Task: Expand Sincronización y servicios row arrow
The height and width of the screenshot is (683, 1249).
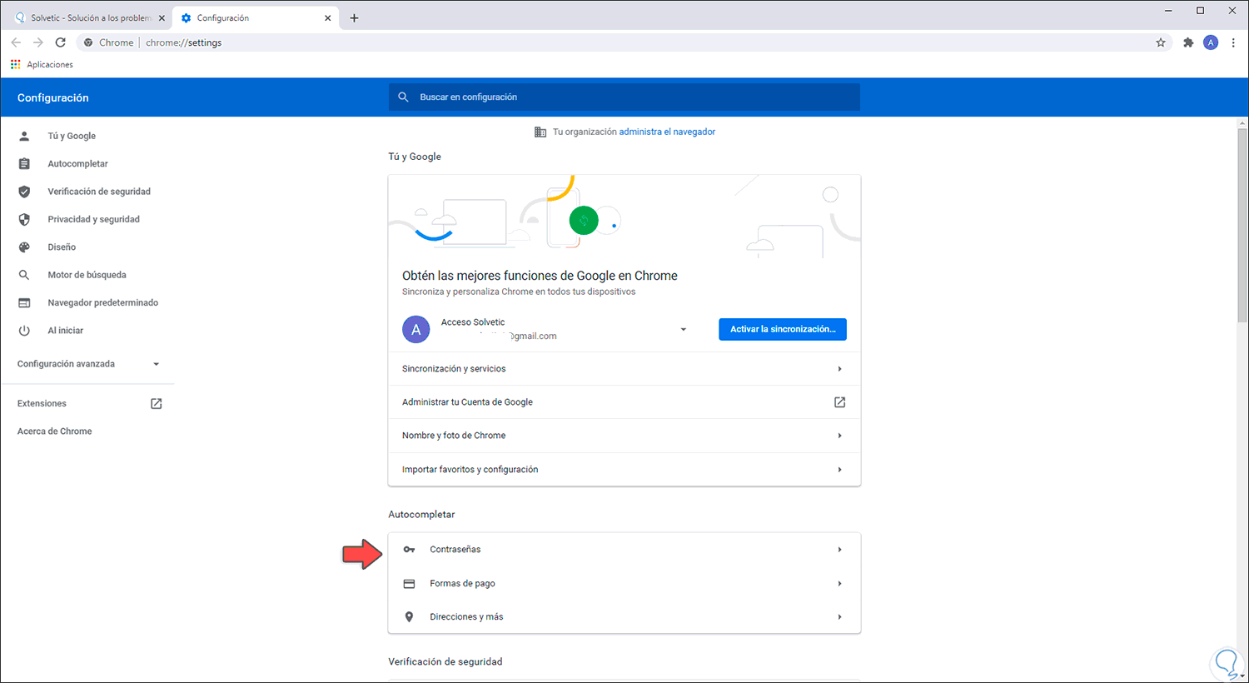Action: [x=839, y=369]
